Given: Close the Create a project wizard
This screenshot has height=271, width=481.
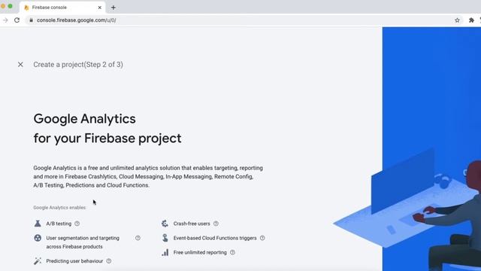Looking at the screenshot, I should click(20, 65).
